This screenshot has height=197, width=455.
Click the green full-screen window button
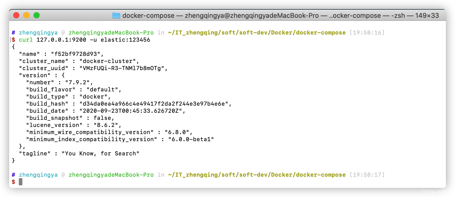(37, 15)
